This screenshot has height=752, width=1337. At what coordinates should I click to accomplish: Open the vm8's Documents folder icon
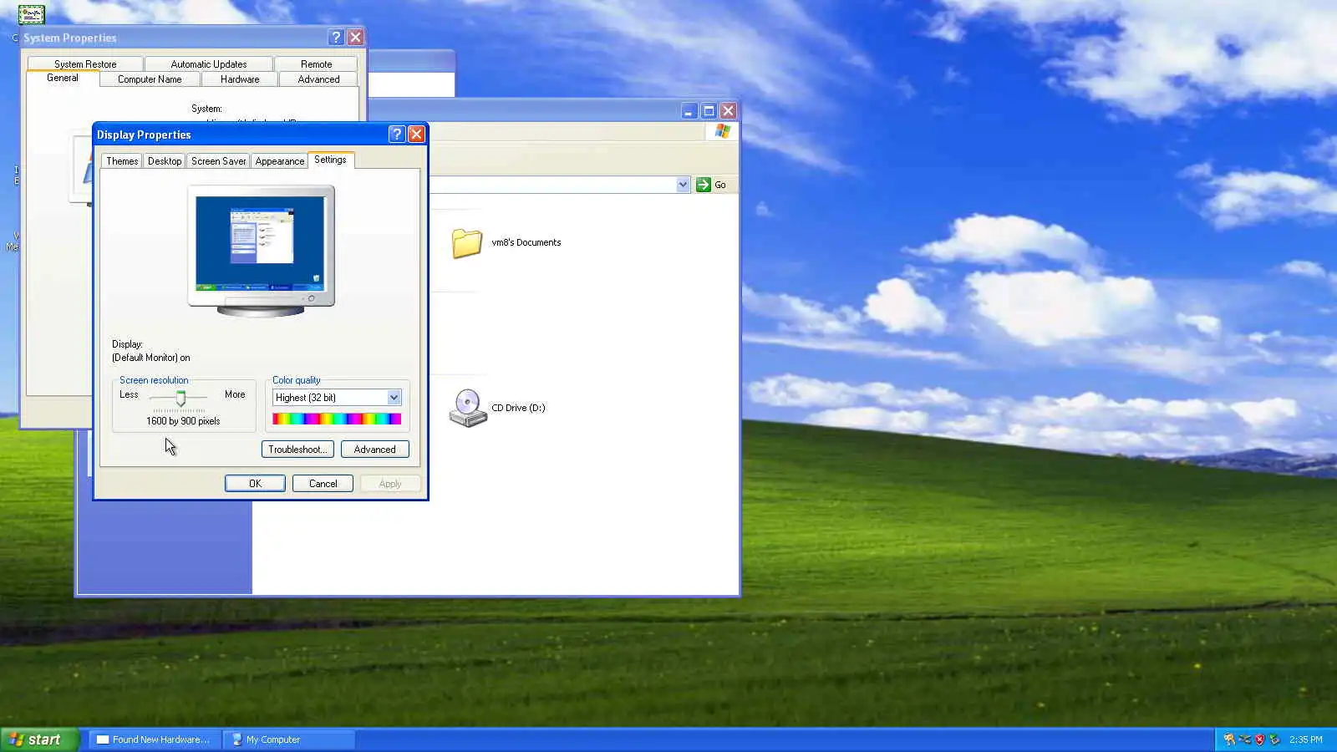pos(467,243)
